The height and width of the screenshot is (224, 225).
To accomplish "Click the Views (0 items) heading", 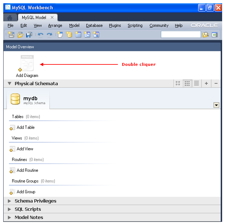I will (25, 138).
